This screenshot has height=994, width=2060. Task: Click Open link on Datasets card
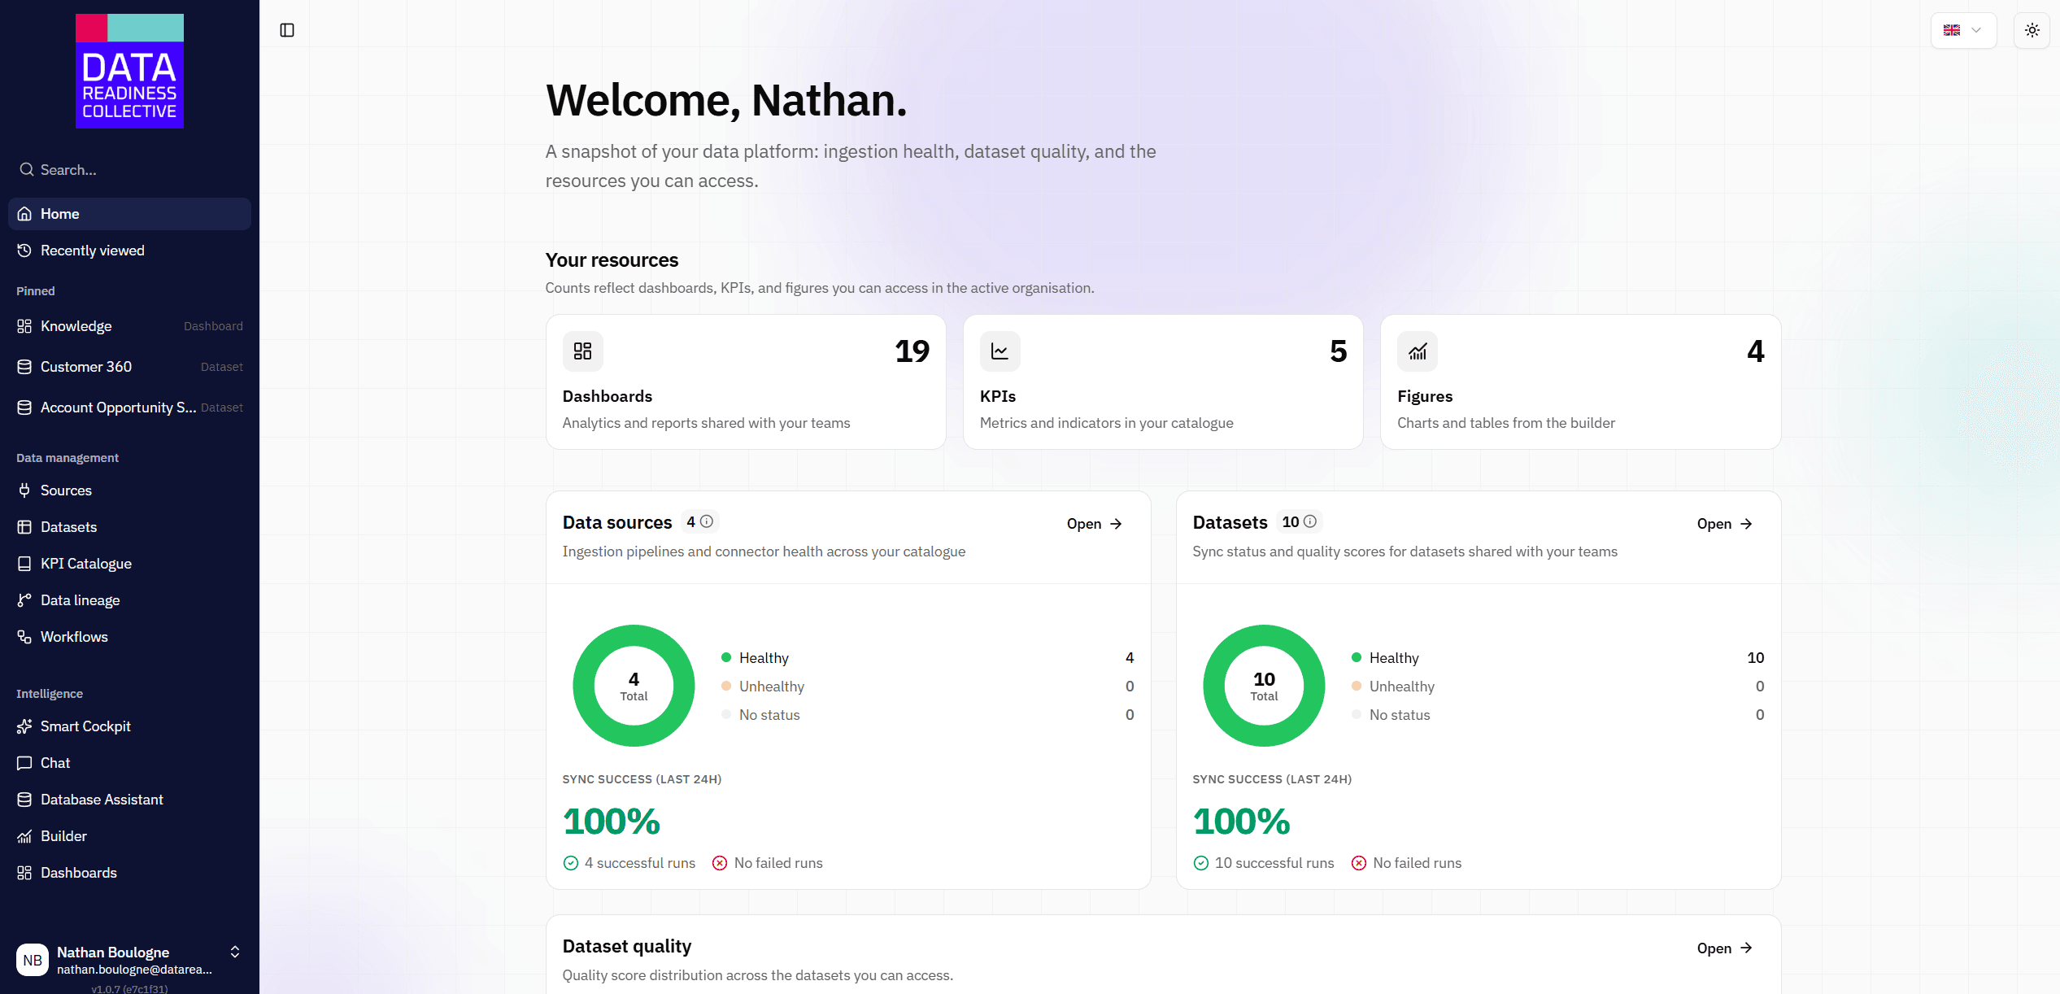tap(1725, 524)
